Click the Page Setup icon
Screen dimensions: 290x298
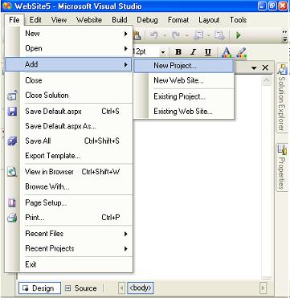tap(12, 203)
